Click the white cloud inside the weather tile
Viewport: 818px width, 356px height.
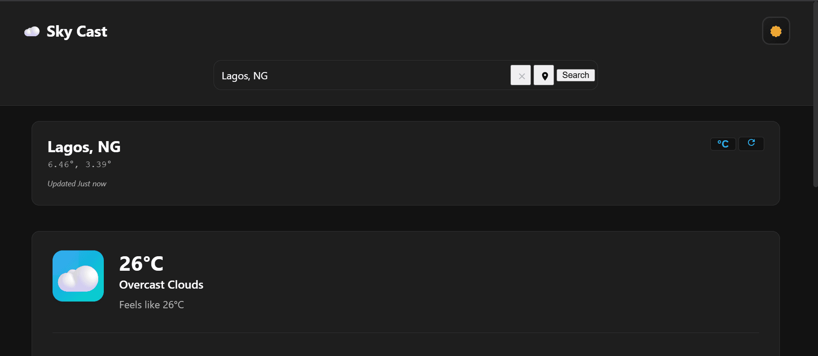(x=78, y=279)
